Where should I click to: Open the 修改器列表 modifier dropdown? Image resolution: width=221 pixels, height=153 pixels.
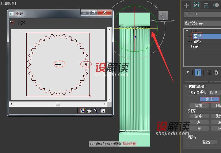tap(202, 23)
